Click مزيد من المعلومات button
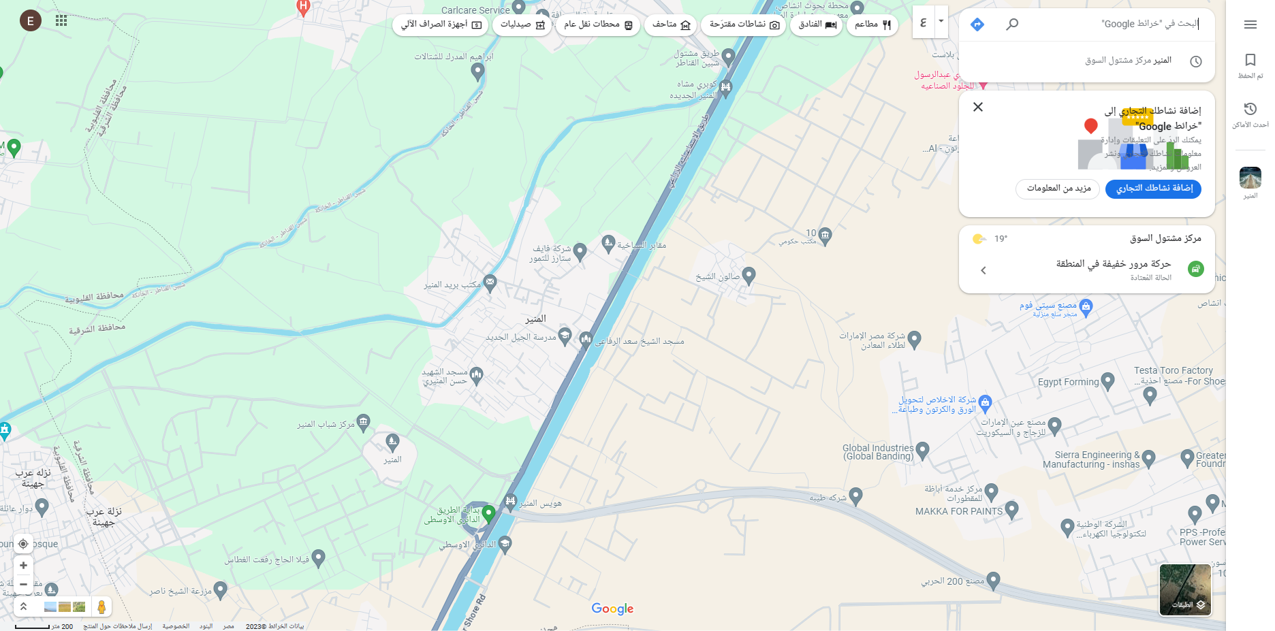The image size is (1275, 631). click(1058, 189)
